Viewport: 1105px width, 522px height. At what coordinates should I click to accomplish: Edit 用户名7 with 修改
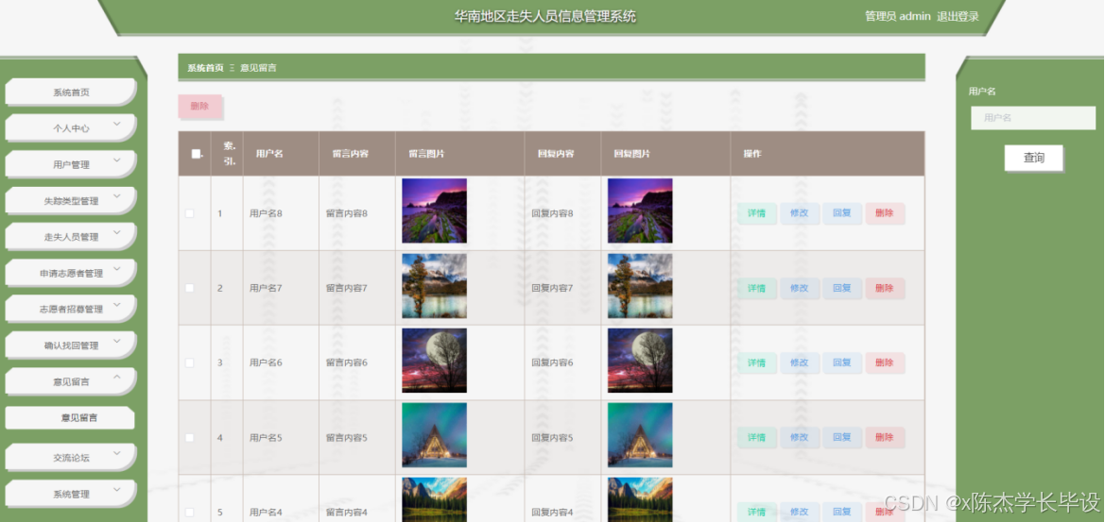799,288
